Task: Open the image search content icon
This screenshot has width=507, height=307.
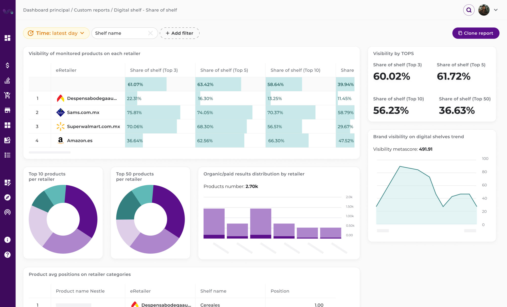Action: pos(7,140)
